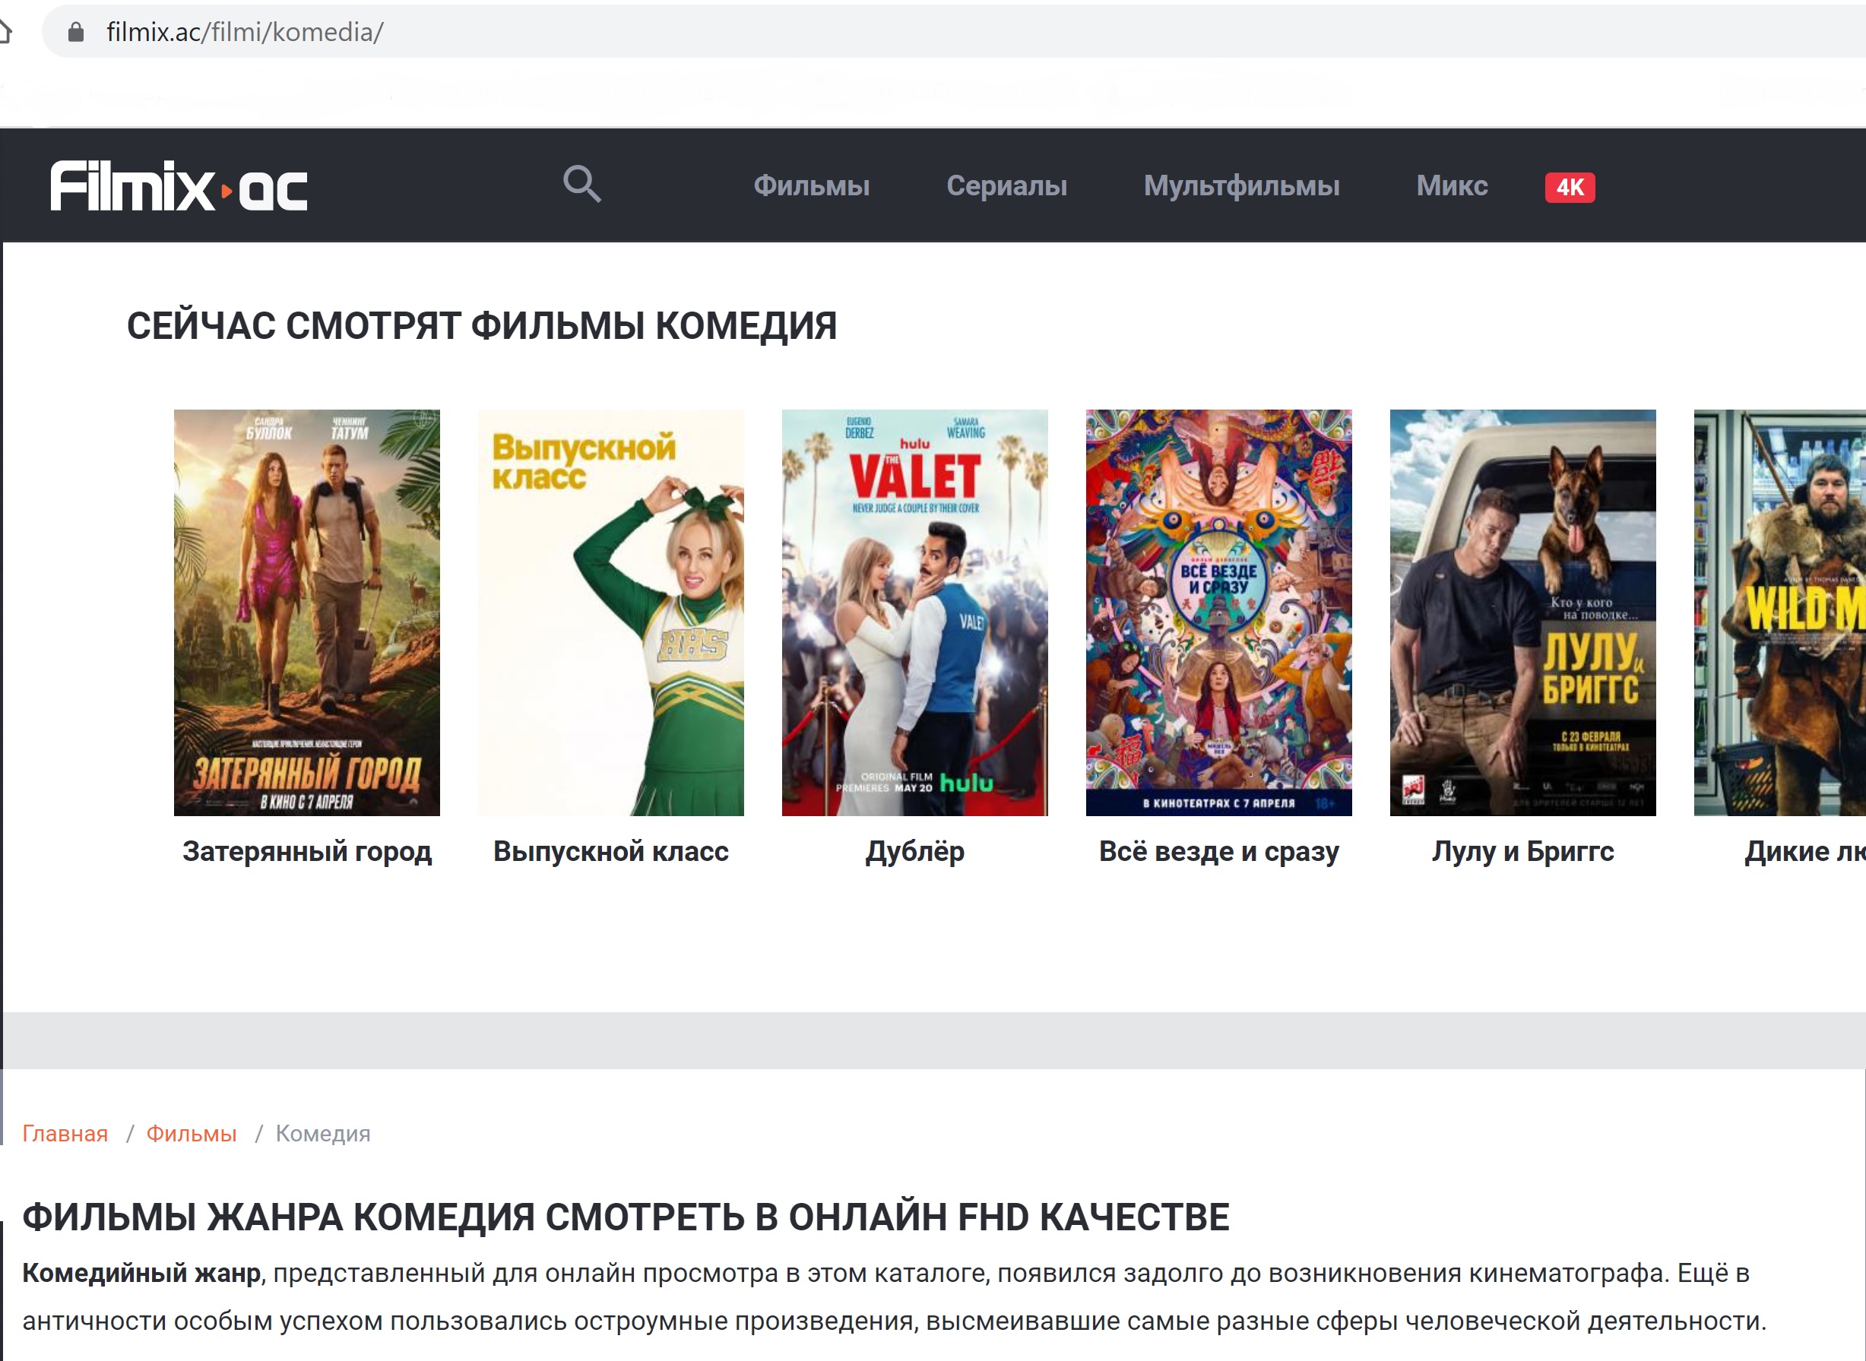This screenshot has width=1866, height=1361.
Task: Click the Выпускной класс title link
Action: click(610, 851)
